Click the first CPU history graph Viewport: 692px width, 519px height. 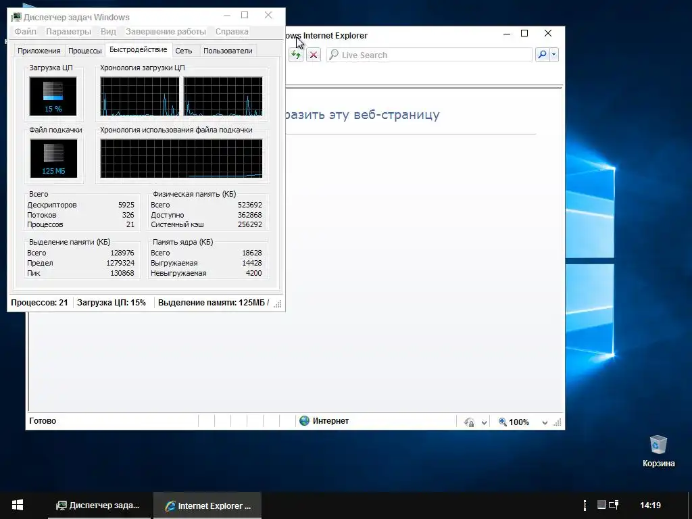coord(139,96)
